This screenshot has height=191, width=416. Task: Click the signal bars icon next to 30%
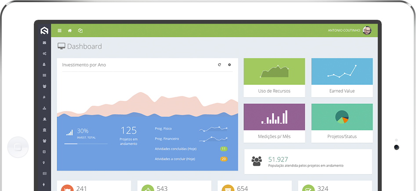[69, 132]
